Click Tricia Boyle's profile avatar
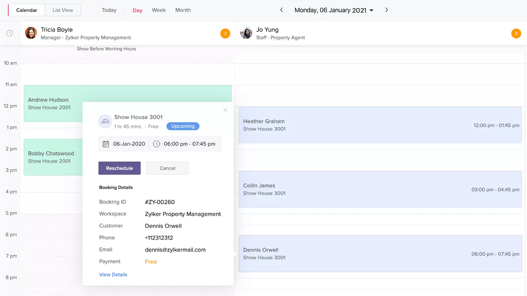 pyautogui.click(x=31, y=33)
